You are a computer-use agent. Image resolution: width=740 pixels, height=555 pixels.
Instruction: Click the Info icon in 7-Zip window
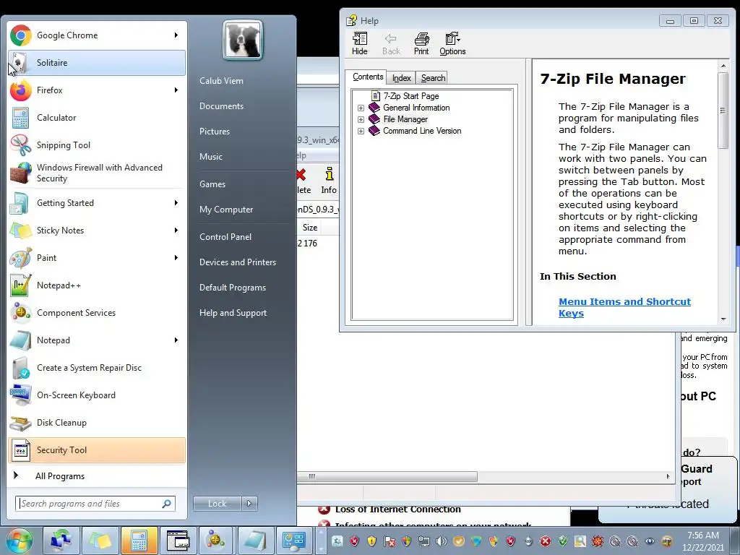tap(329, 180)
